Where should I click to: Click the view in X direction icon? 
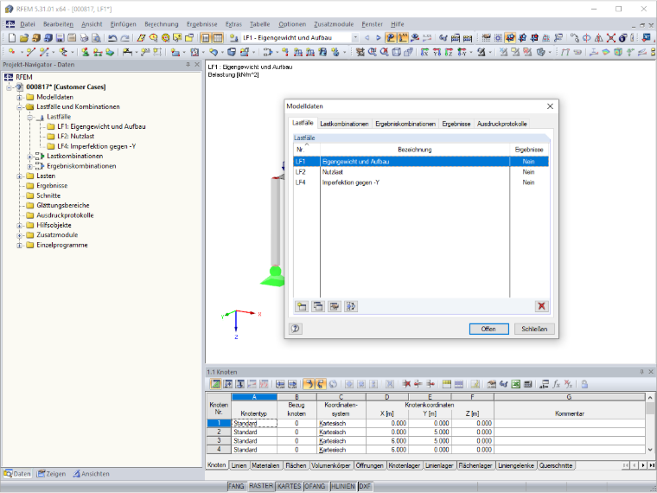(424, 52)
